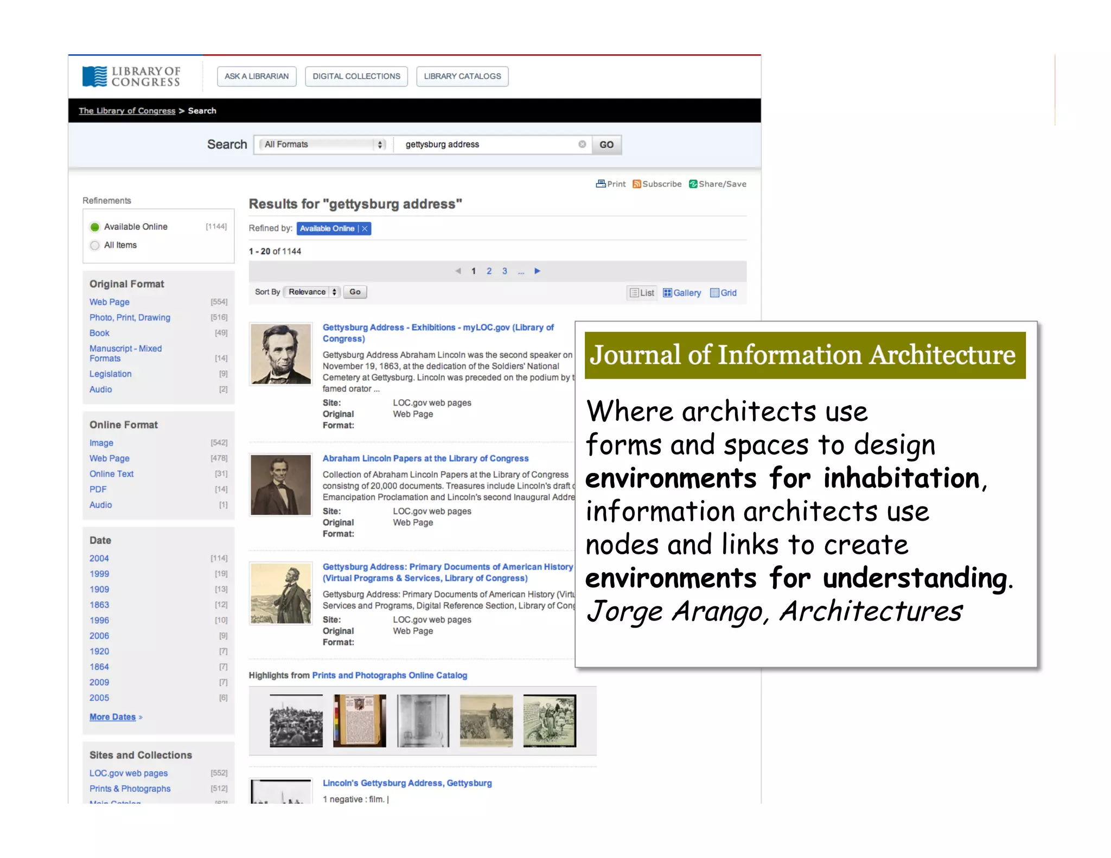Click the GO search button
This screenshot has width=1111, height=858.
(x=606, y=145)
